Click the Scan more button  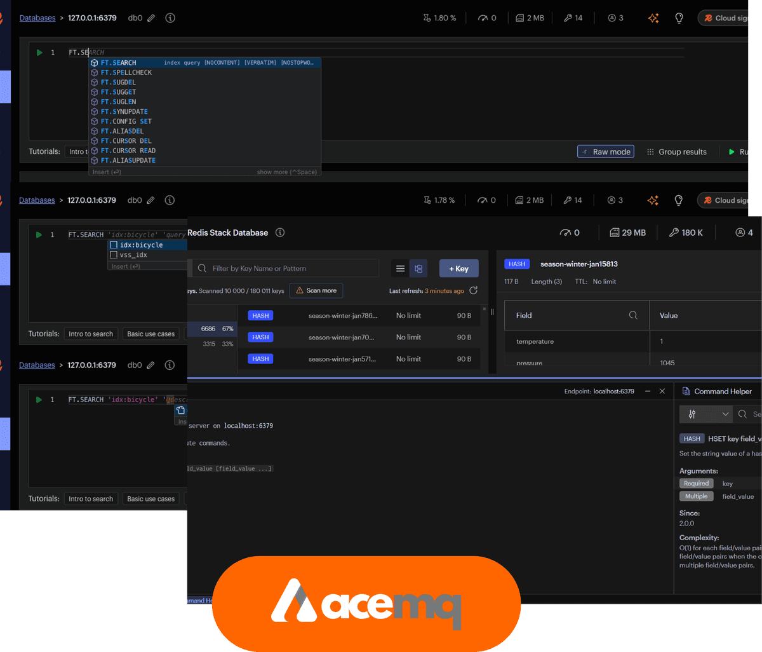pyautogui.click(x=316, y=290)
